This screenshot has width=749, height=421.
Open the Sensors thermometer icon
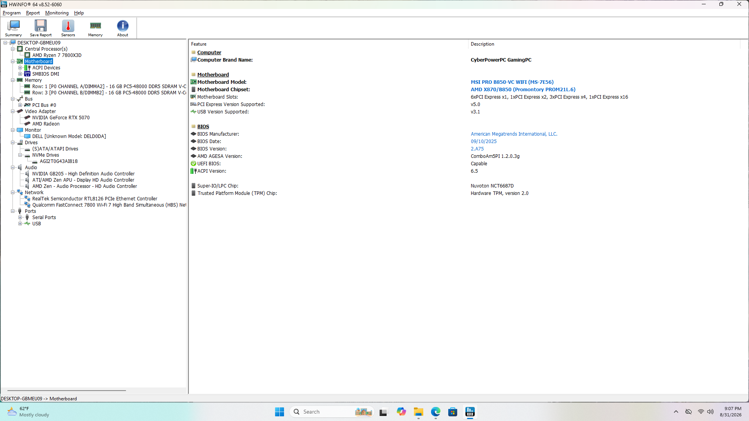(x=68, y=28)
